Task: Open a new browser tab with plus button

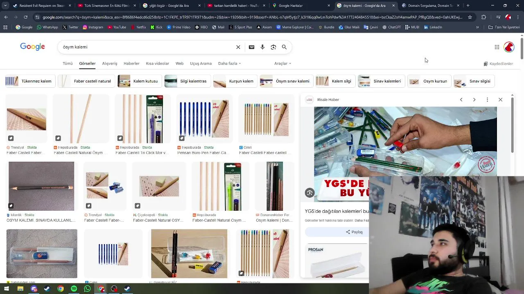Action: [468, 6]
